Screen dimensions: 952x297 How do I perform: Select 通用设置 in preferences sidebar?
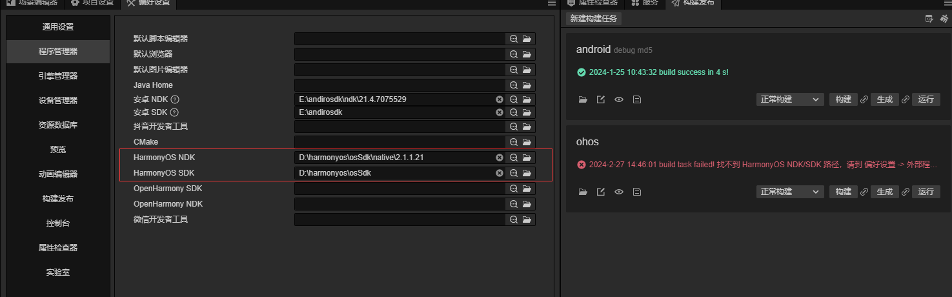click(58, 27)
